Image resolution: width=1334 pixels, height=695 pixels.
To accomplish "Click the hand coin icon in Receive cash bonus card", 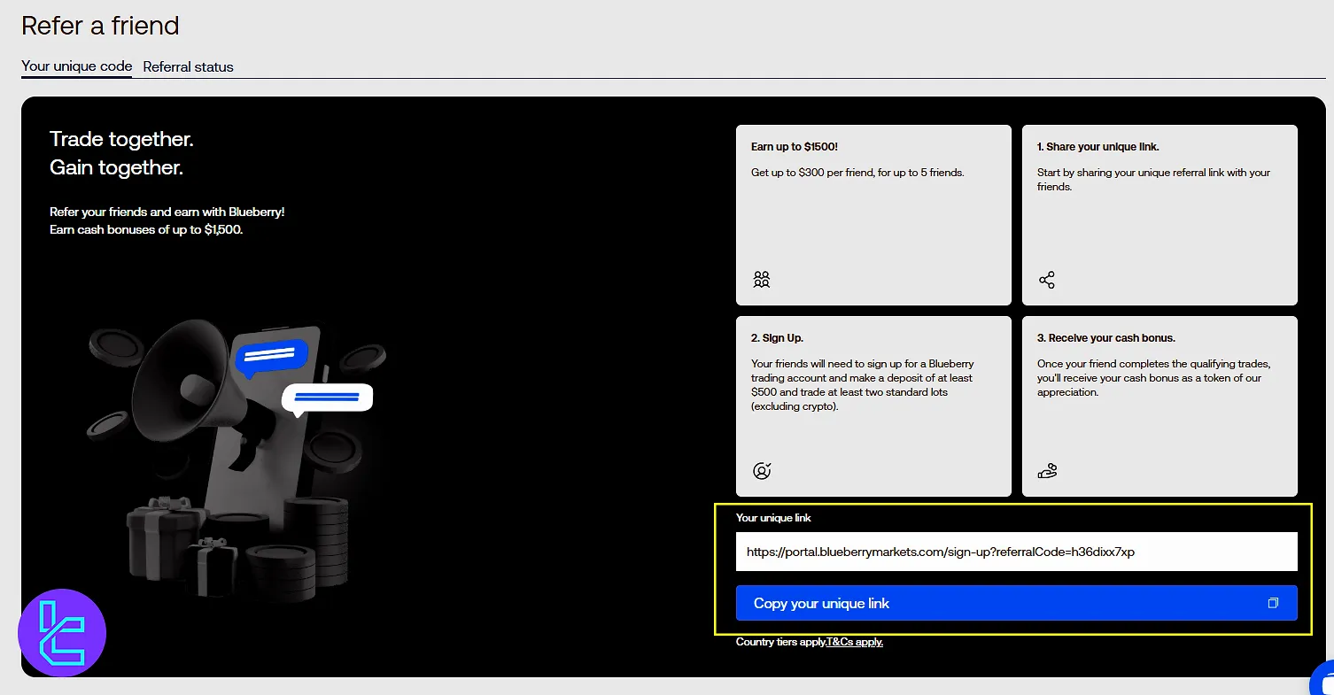I will 1048,471.
